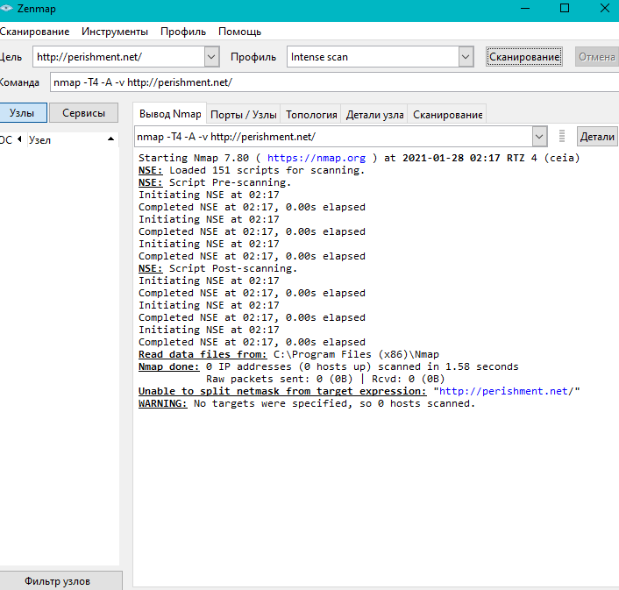The width and height of the screenshot is (619, 590).
Task: Click 'Nmap done:' text in output
Action: tap(169, 366)
